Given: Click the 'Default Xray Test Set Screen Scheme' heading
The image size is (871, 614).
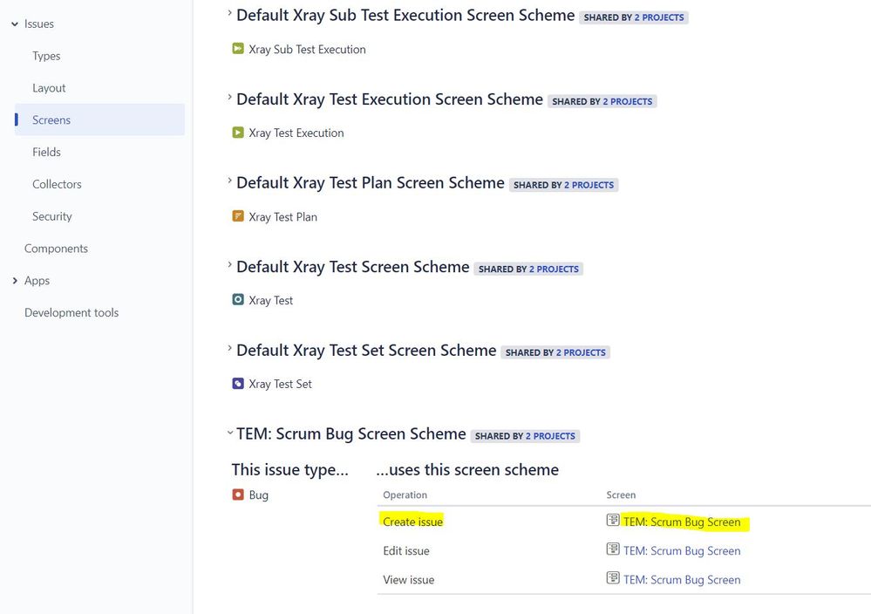Looking at the screenshot, I should 366,351.
